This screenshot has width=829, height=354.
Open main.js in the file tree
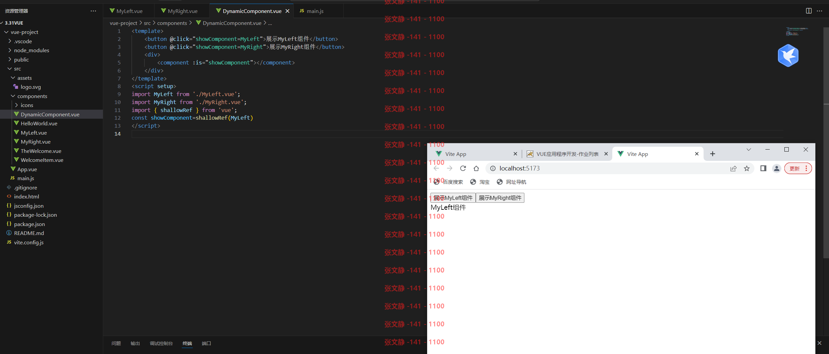[x=52, y=178]
